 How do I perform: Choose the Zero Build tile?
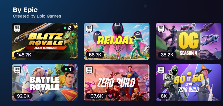point(117,83)
